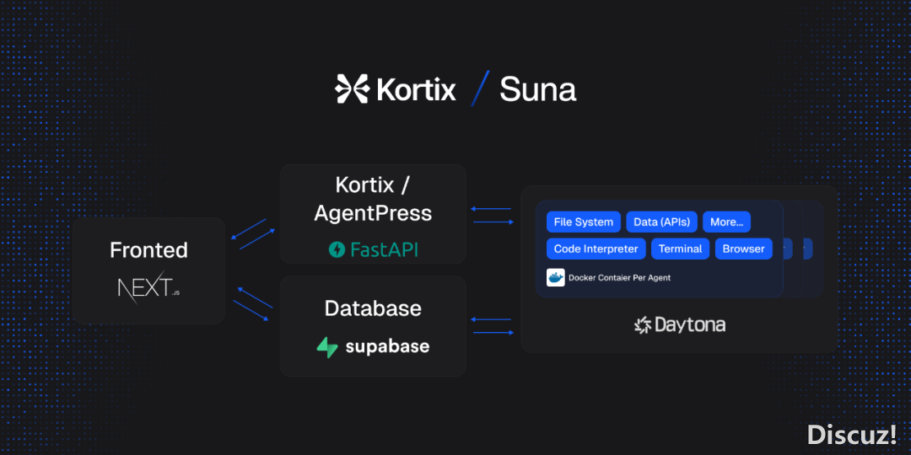Select the File System button

tap(583, 222)
